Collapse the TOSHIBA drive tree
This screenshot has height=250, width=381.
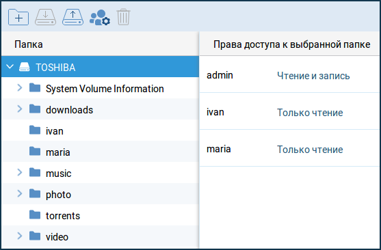(10, 66)
